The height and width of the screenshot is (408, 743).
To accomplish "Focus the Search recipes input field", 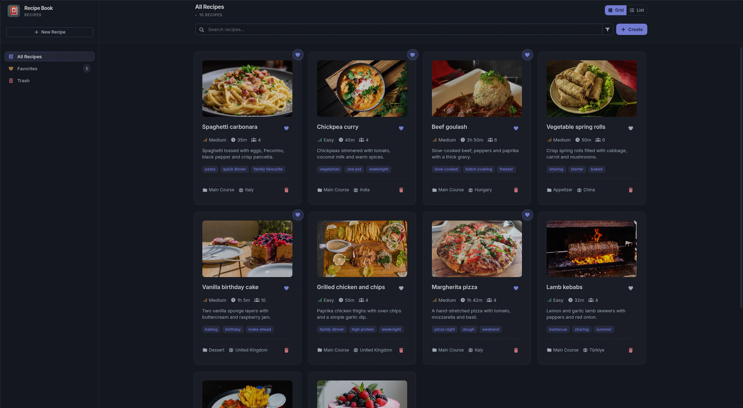I will 399,29.
